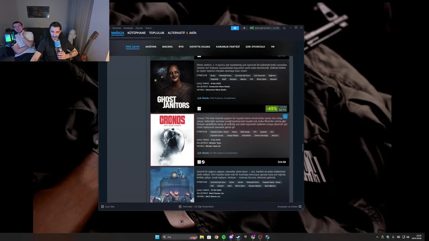This screenshot has width=429, height=241.
Task: Click the TPS tag on Cronos
Action: coord(255,132)
